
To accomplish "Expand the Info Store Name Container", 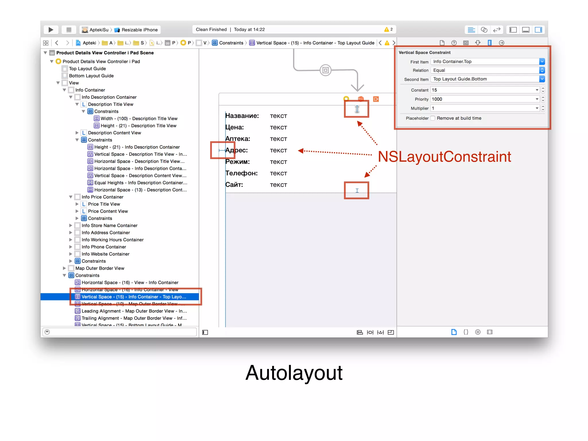I will pos(71,226).
